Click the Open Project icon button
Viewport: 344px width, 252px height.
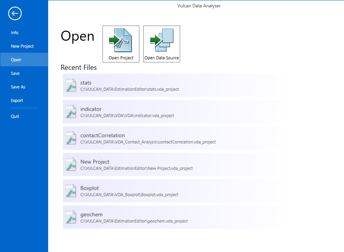coord(121,44)
